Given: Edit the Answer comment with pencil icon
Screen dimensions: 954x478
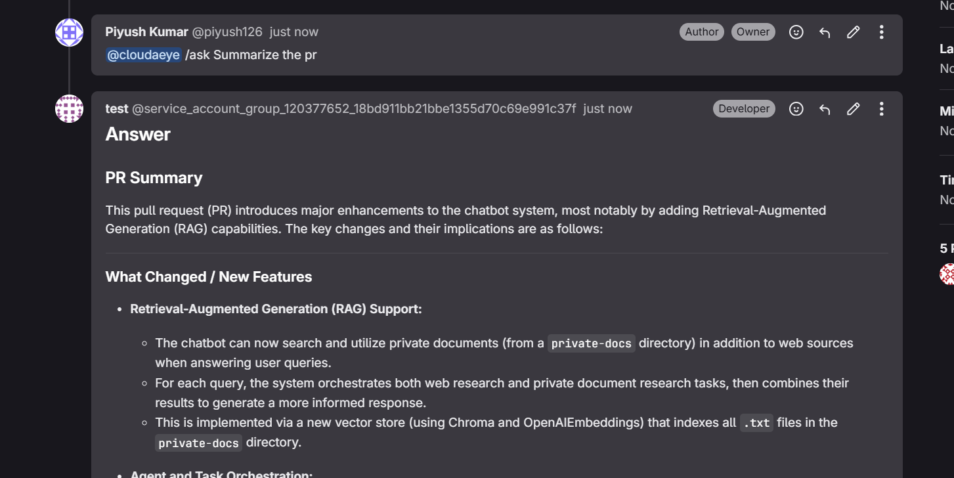Looking at the screenshot, I should pyautogui.click(x=853, y=109).
